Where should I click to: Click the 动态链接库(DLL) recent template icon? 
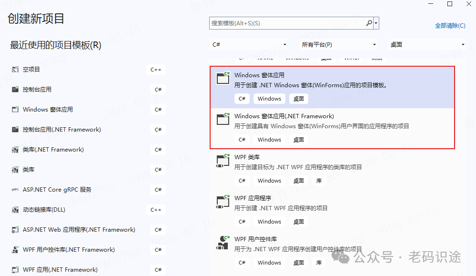(x=14, y=210)
